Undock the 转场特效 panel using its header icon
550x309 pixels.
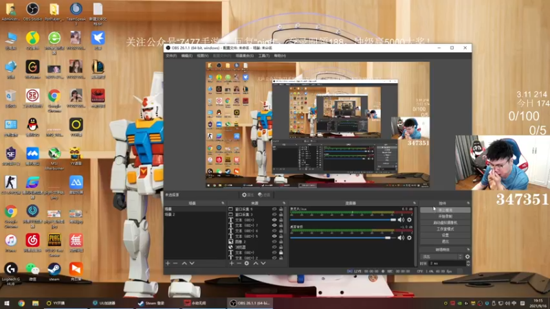[x=468, y=249]
